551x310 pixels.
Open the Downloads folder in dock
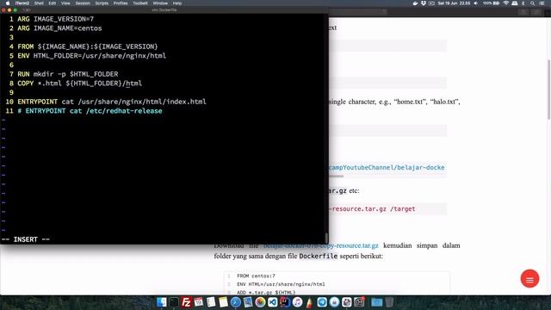click(377, 302)
